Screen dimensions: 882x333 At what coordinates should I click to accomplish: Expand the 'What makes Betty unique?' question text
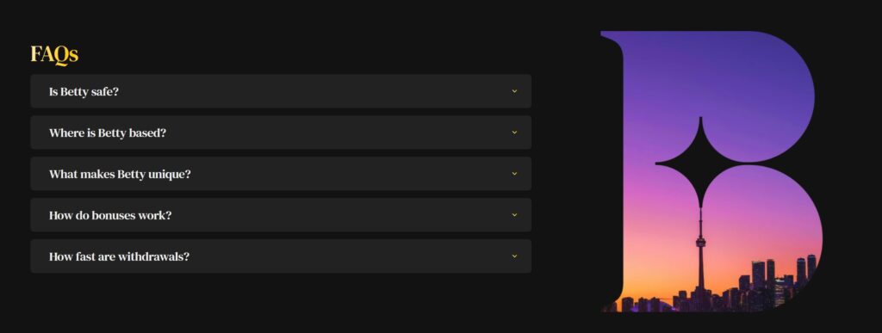click(x=120, y=174)
